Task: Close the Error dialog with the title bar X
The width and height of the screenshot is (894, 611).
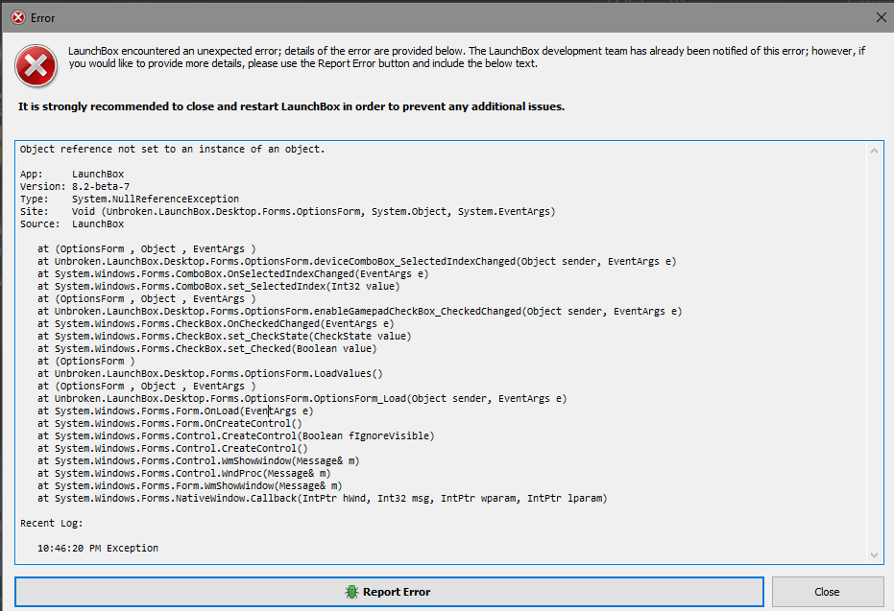Action: (882, 17)
